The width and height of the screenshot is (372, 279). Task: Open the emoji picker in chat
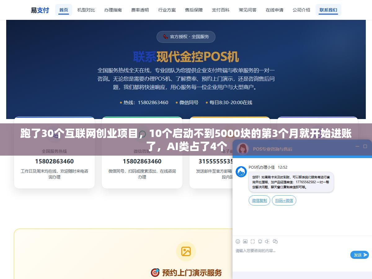pos(238,241)
